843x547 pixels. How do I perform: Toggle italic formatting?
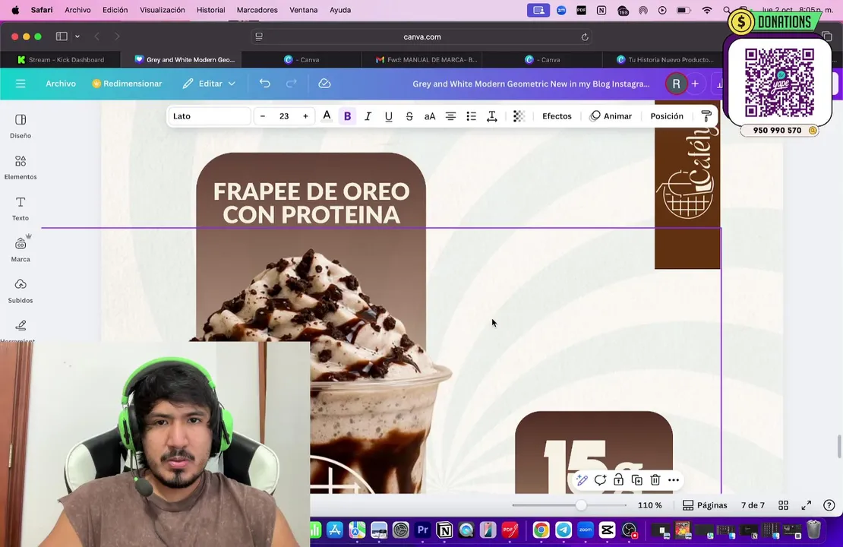(368, 116)
